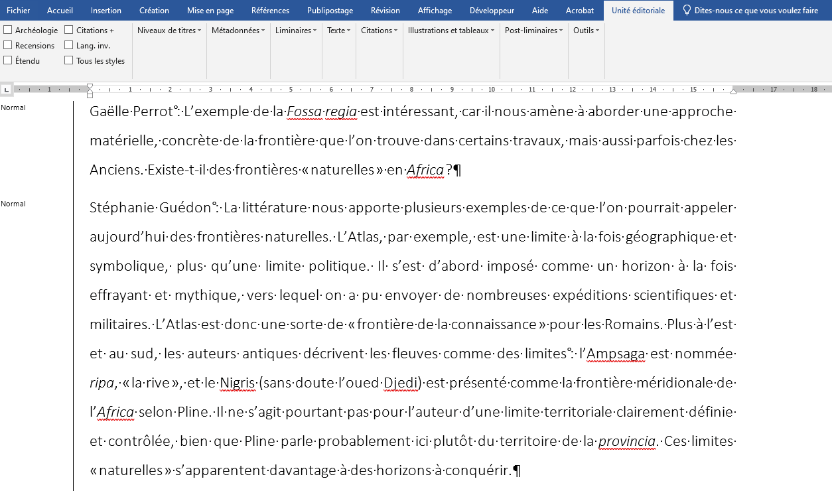Viewport: 832px width, 491px height.
Task: Open the Post-liminaires dropdown
Action: [534, 31]
